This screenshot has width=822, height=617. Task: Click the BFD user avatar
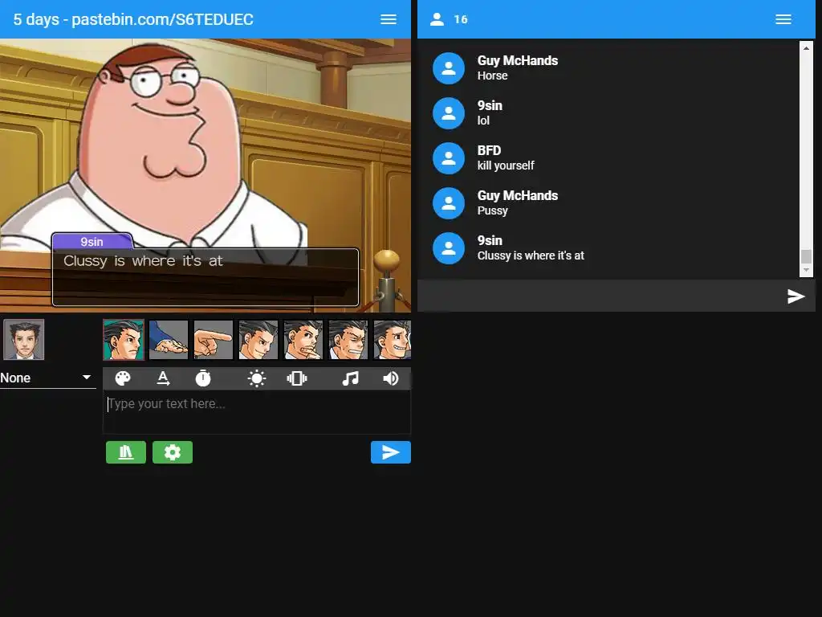click(x=449, y=158)
